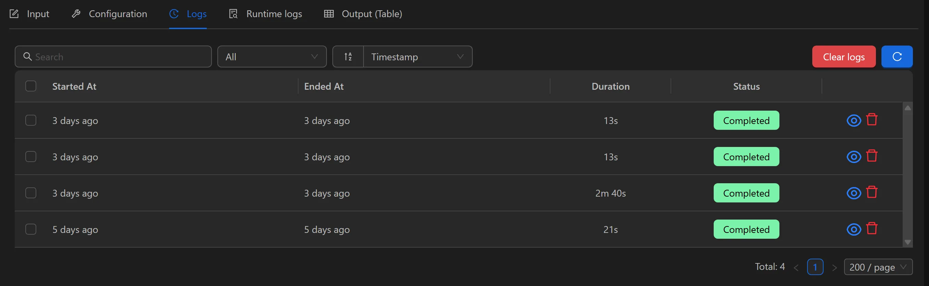
Task: Tick the checkbox for the 5 days ago log entry
Action: tap(31, 229)
